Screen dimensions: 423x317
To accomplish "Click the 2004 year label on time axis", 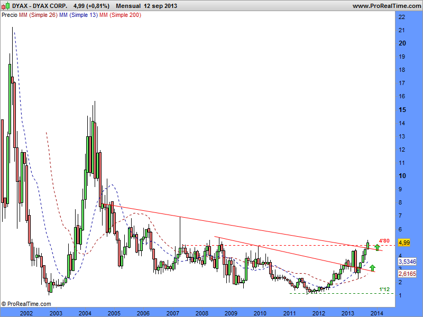I will click(85, 313).
